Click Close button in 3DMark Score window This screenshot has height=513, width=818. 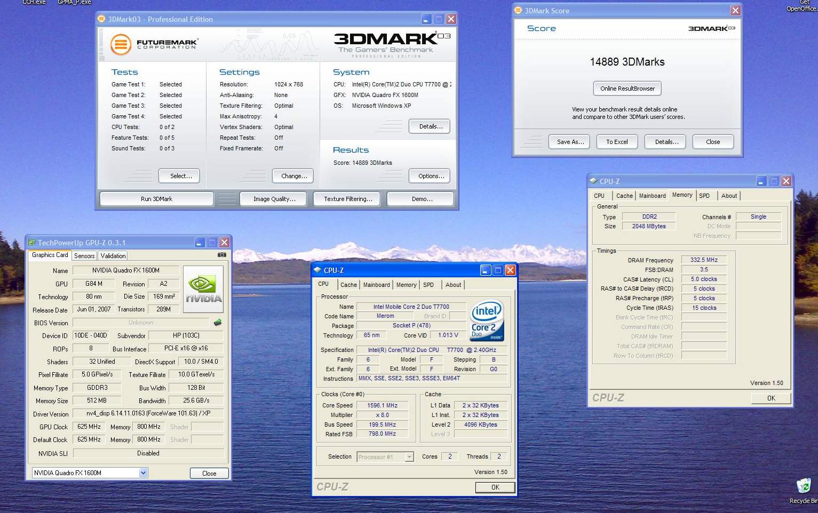pyautogui.click(x=713, y=142)
